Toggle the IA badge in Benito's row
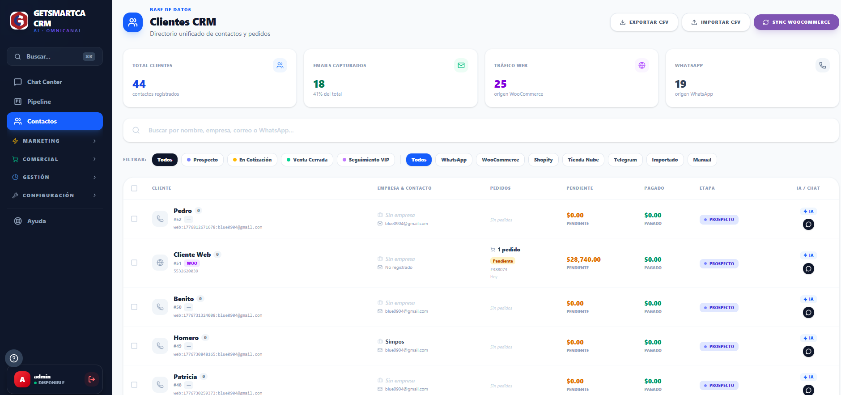841x395 pixels. pyautogui.click(x=808, y=299)
